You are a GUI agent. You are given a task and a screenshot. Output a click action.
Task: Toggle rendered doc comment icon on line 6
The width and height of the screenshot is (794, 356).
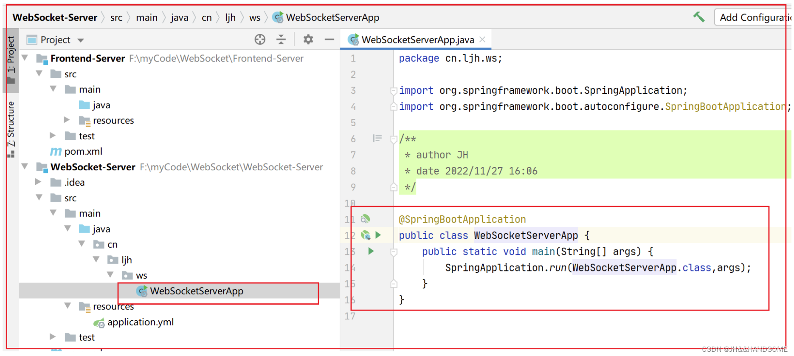[x=377, y=138]
